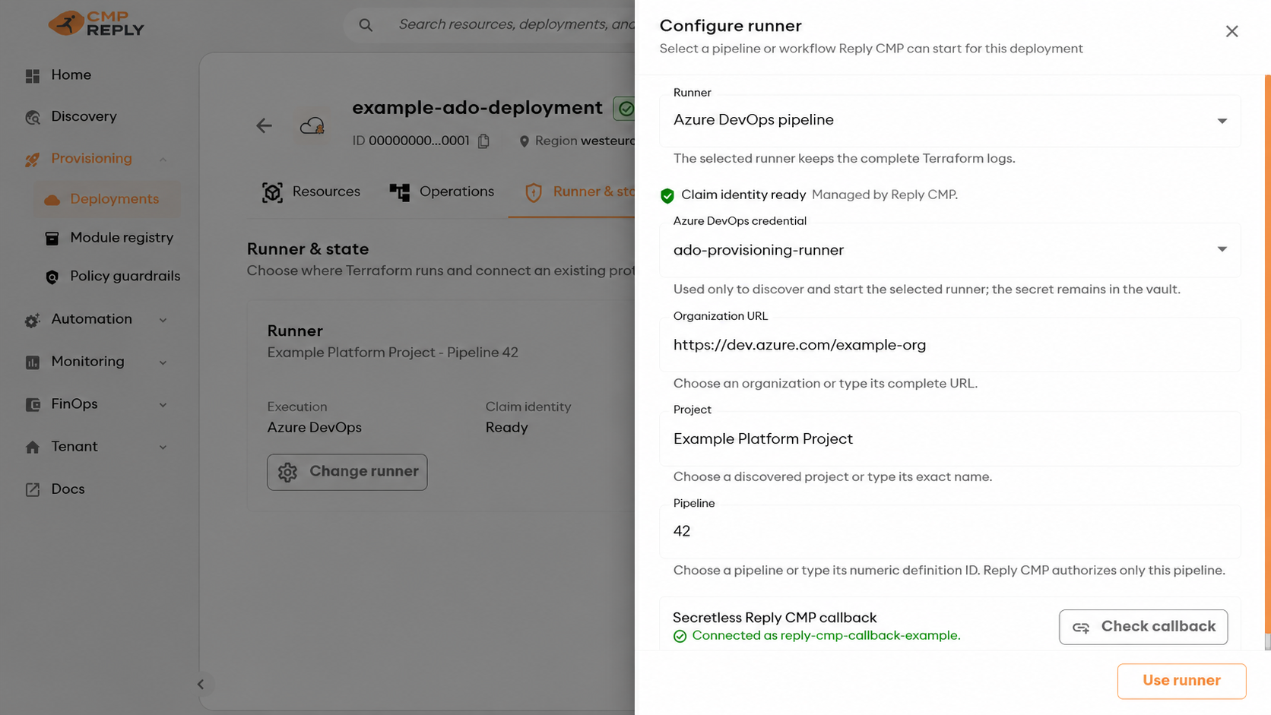Screen dimensions: 1271x715
Task: Click the Monitoring chart icon
Action: pos(33,362)
